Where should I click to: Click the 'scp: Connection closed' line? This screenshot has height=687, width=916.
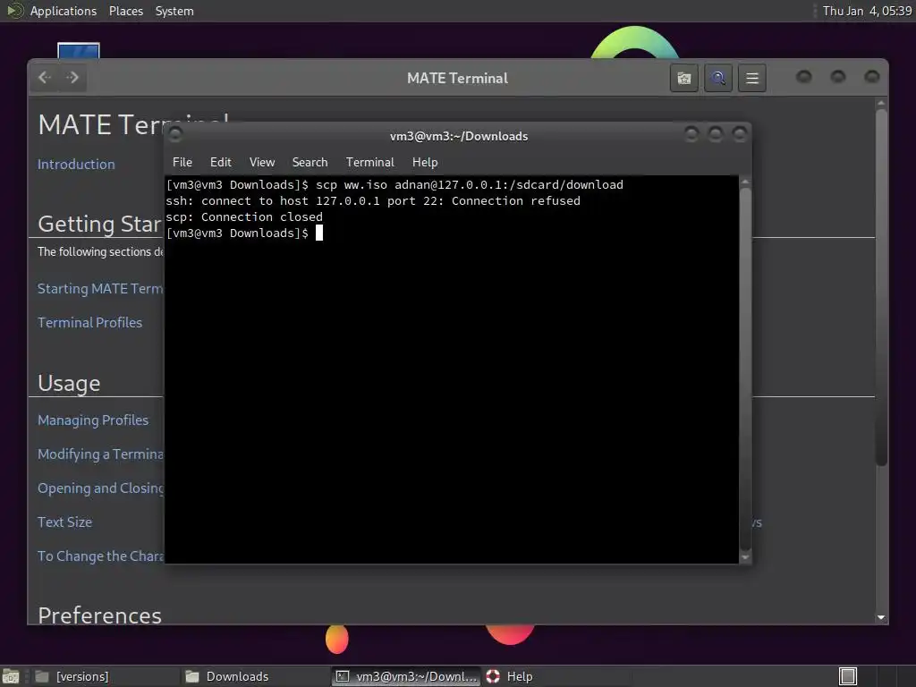click(244, 216)
